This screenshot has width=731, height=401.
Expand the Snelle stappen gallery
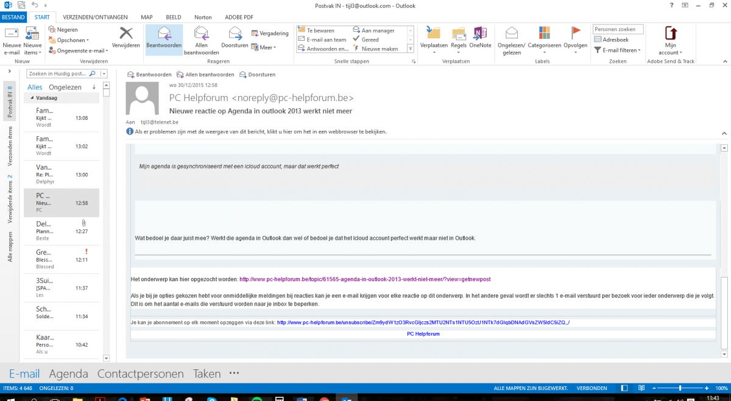click(x=410, y=49)
